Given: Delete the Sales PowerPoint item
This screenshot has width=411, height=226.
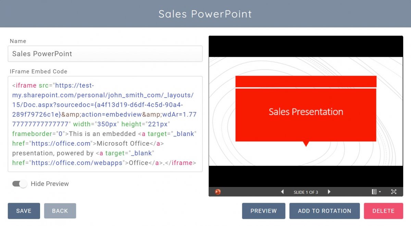Looking at the screenshot, I should click(383, 211).
